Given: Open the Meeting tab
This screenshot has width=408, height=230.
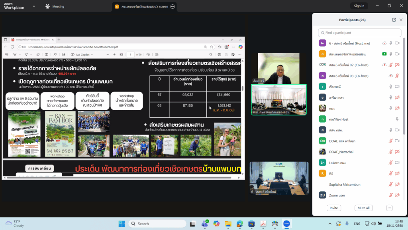Looking at the screenshot, I should [55, 6].
